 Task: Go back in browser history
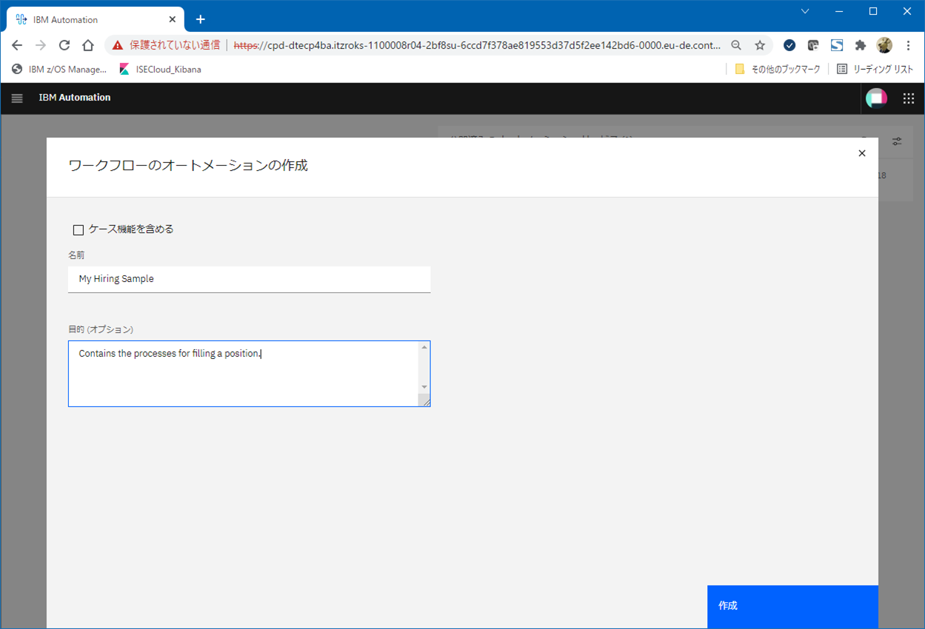pyautogui.click(x=17, y=45)
